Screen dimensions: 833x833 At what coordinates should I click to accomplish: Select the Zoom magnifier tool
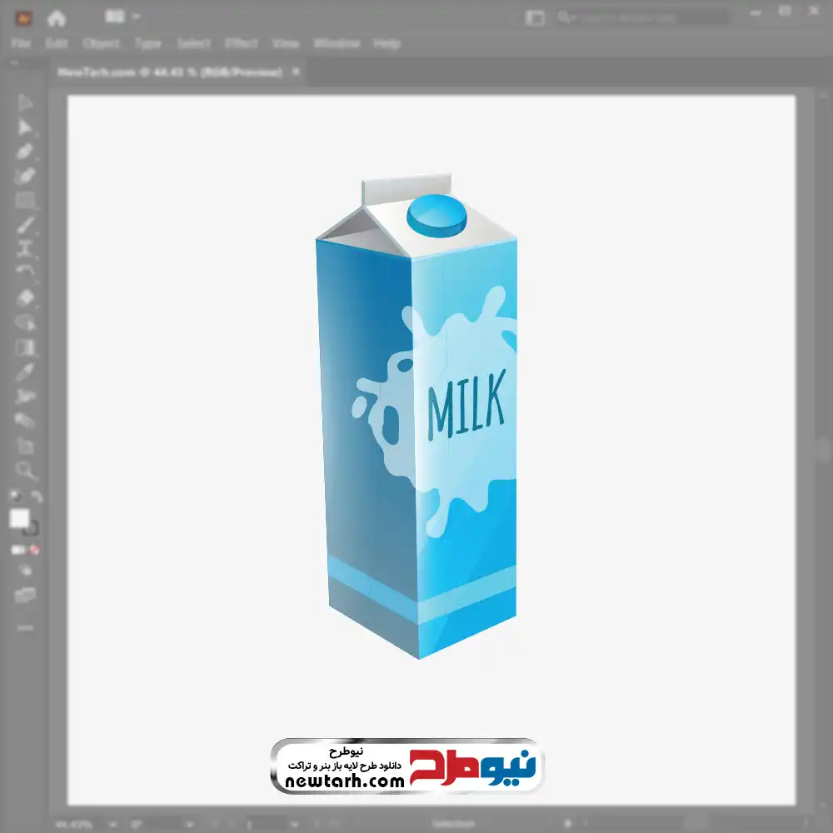point(25,471)
